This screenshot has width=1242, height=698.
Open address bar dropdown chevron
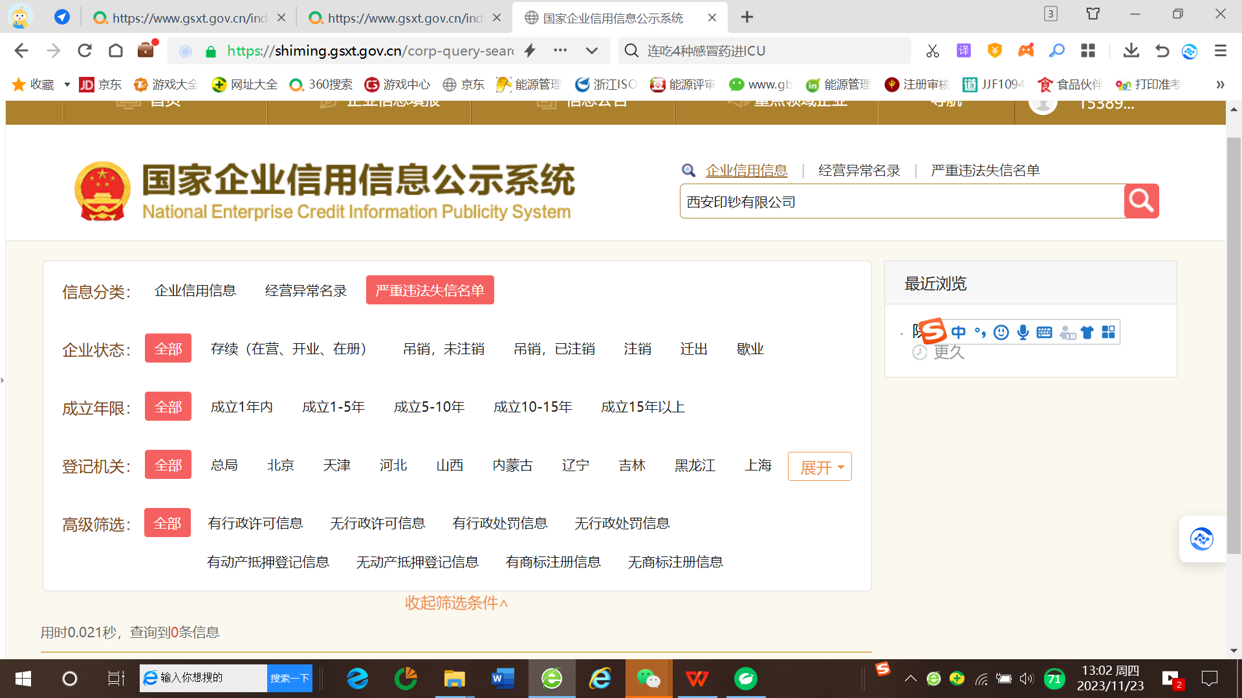[x=591, y=50]
